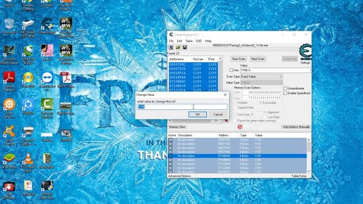The width and height of the screenshot is (363, 204).
Task: Open the process list computer icon
Action: point(171,48)
